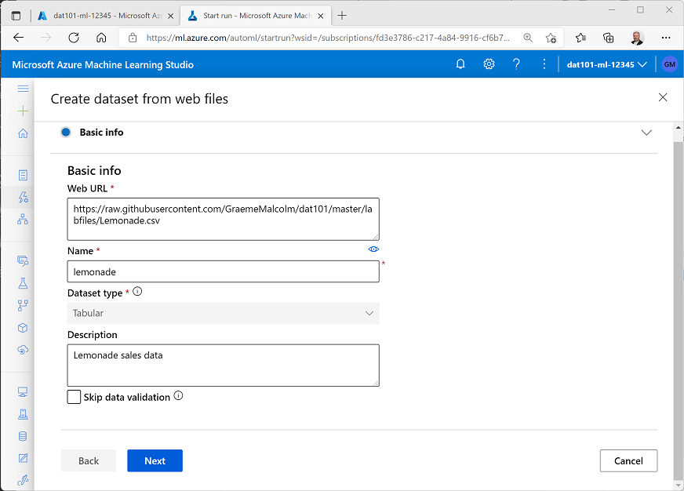Open Experiments via the flask icon

pos(23,283)
